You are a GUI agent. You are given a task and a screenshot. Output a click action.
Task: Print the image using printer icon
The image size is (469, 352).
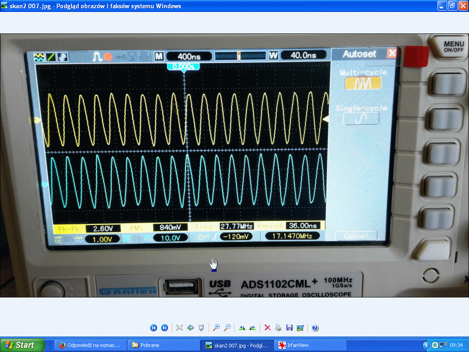tap(278, 328)
